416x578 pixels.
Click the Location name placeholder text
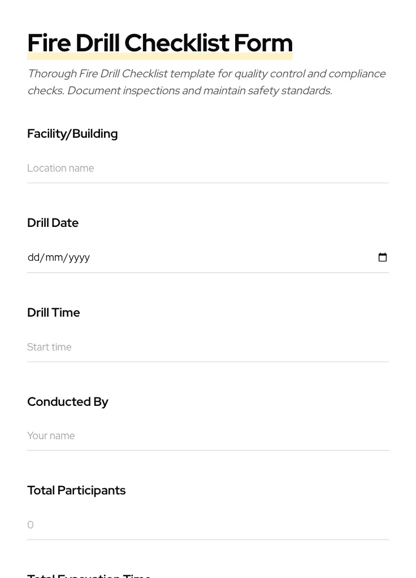click(60, 168)
